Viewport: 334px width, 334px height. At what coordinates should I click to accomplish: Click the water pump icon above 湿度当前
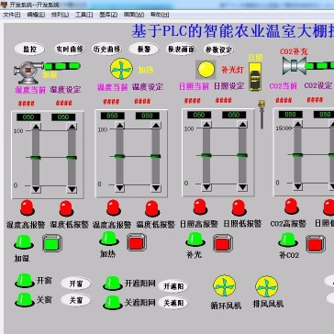coord(28,72)
